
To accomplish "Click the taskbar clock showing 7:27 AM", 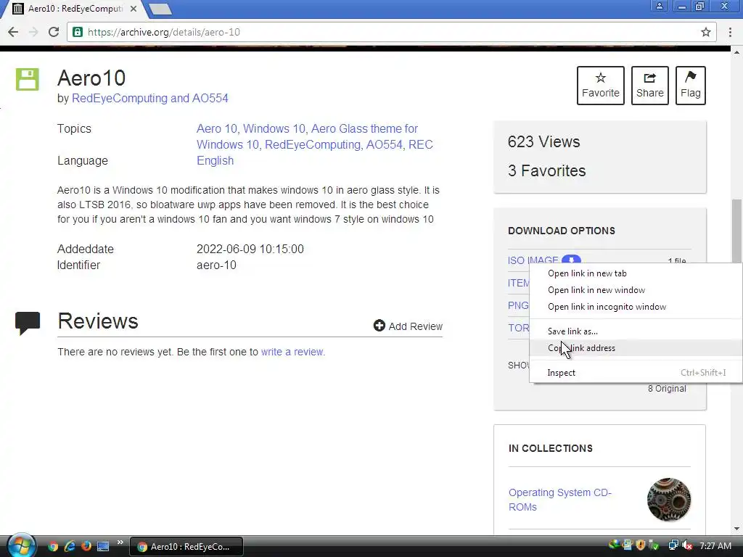I will 715,545.
